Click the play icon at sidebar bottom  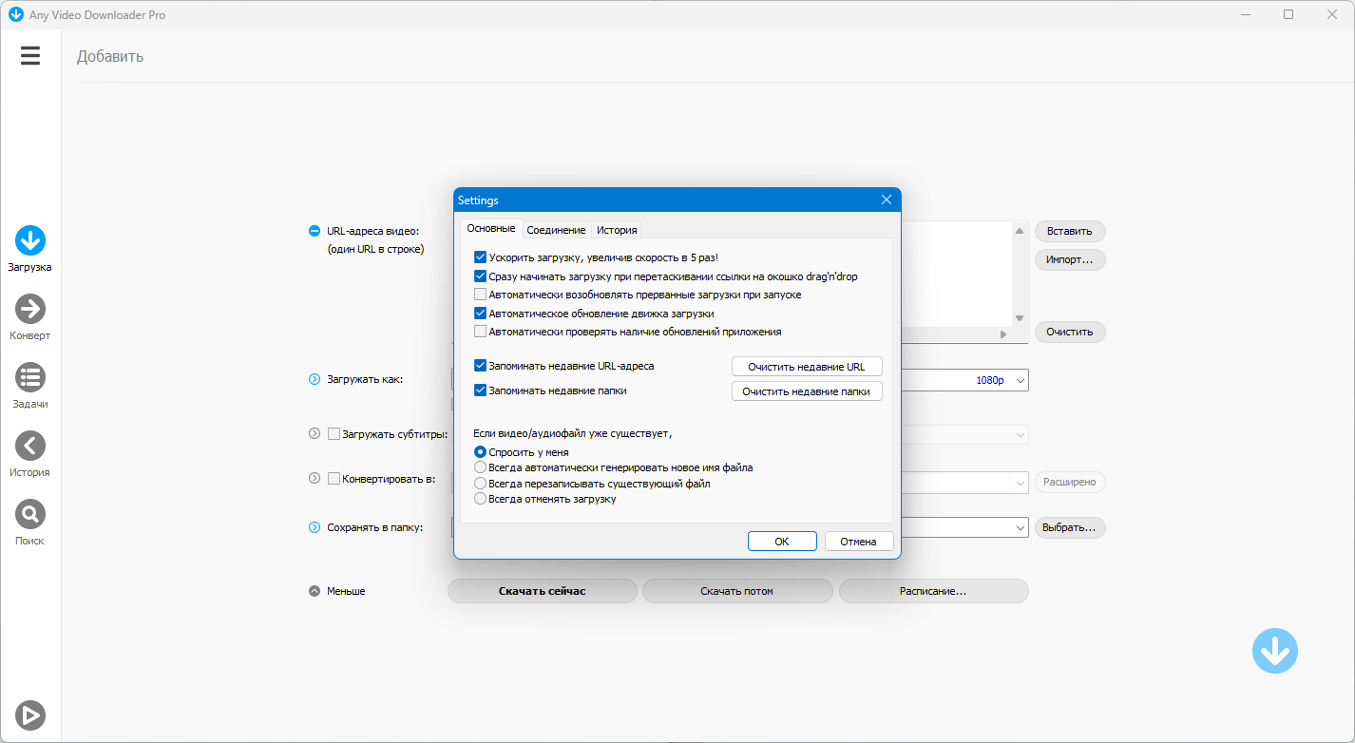point(30,715)
